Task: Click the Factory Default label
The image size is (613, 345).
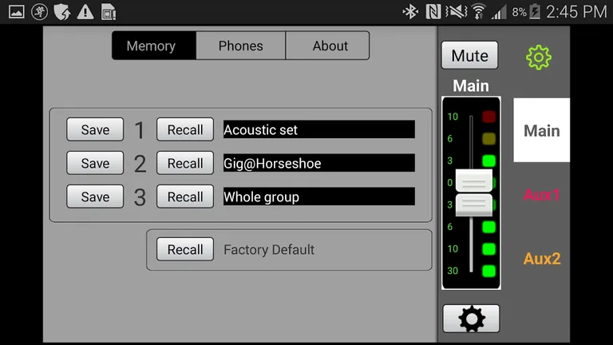Action: coord(269,249)
